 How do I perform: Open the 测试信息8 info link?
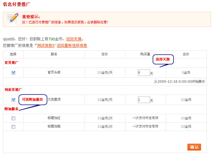point(46,46)
